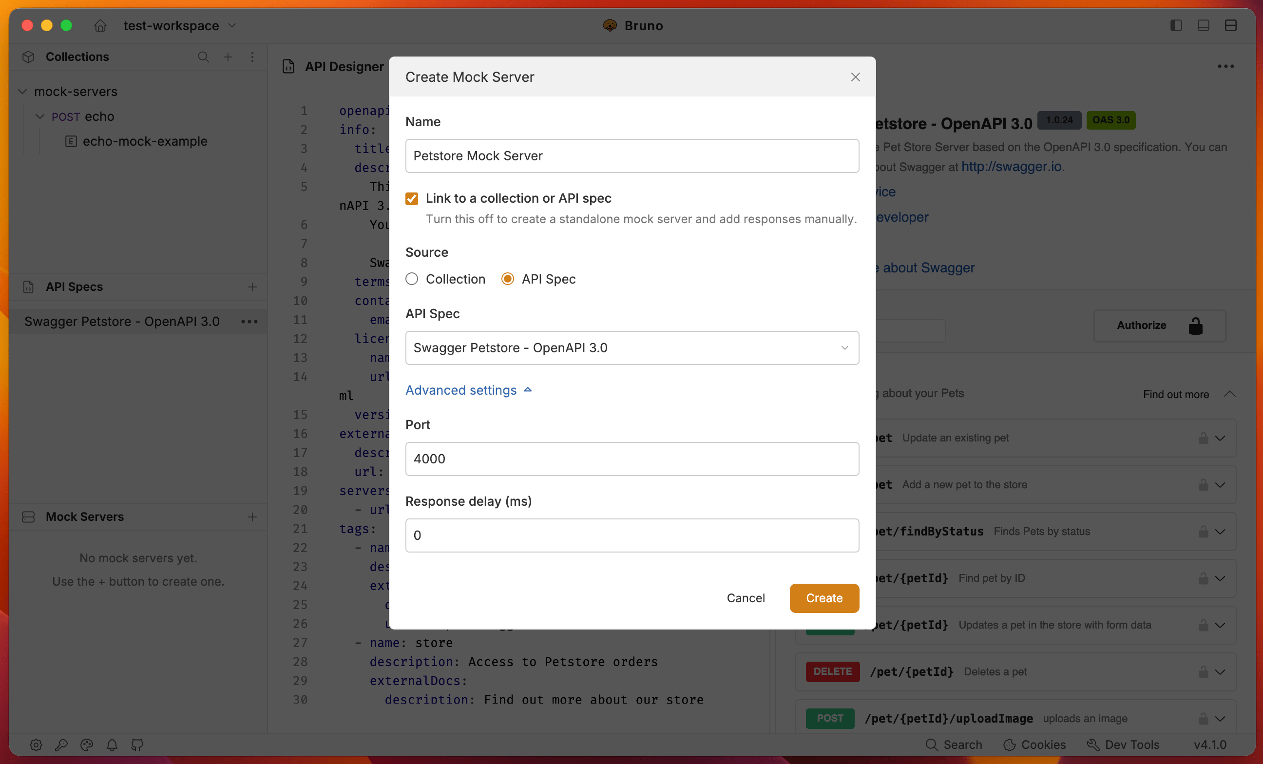Open Swagger Petstore spec options menu
The image size is (1263, 764).
(x=249, y=322)
